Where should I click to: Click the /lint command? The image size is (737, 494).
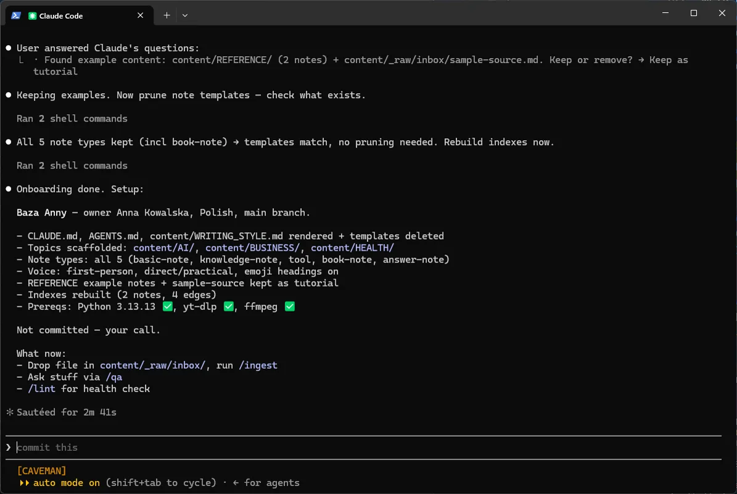click(41, 389)
